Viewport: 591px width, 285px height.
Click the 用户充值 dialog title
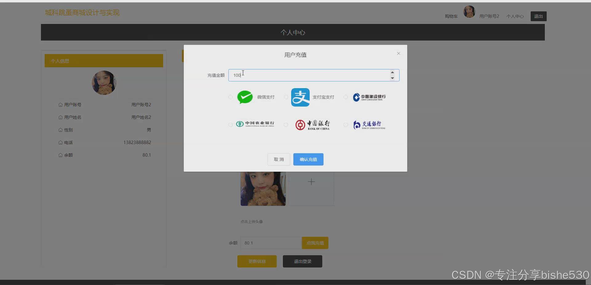295,55
